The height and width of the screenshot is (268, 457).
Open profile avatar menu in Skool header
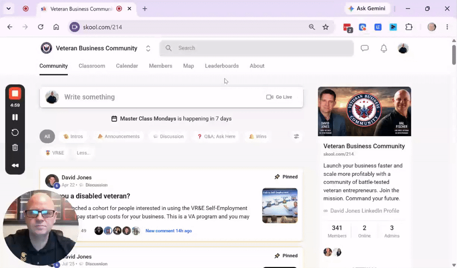click(x=403, y=48)
